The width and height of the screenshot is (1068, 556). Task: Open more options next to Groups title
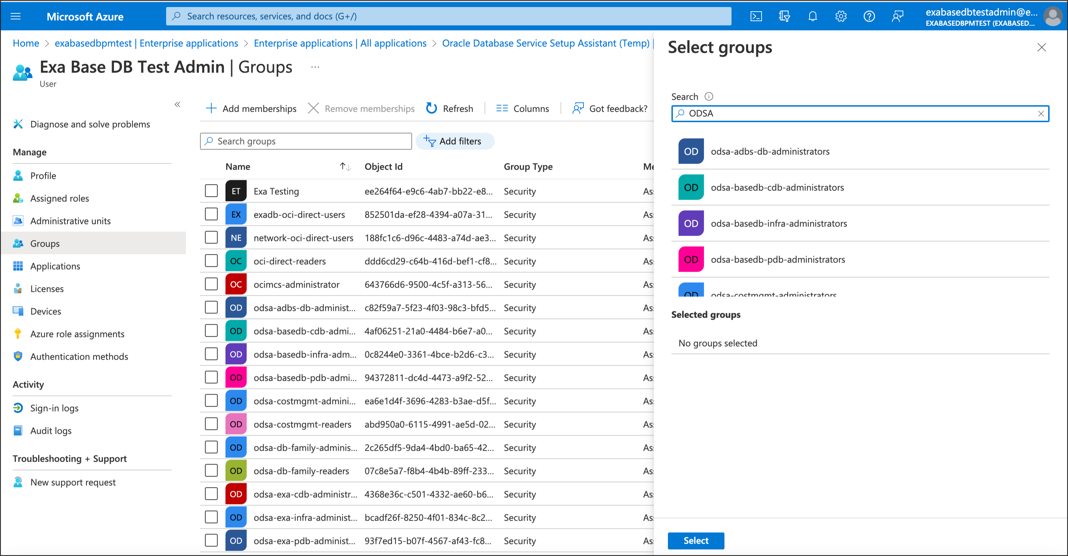[315, 66]
